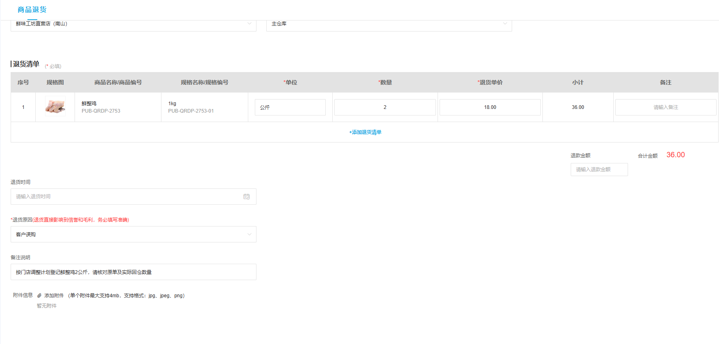Click the 请输入退款金额 refund amount field
The width and height of the screenshot is (719, 344).
(x=599, y=170)
